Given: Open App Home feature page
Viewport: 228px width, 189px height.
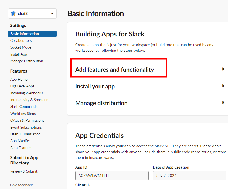Looking at the screenshot, I should pos(19,79).
